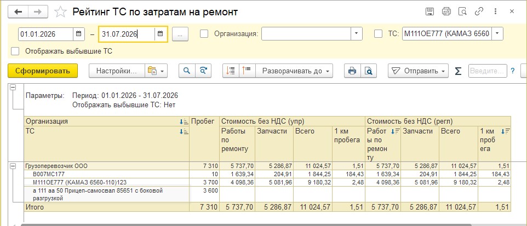Open the ТС selection dropdown arrow

tap(497, 34)
